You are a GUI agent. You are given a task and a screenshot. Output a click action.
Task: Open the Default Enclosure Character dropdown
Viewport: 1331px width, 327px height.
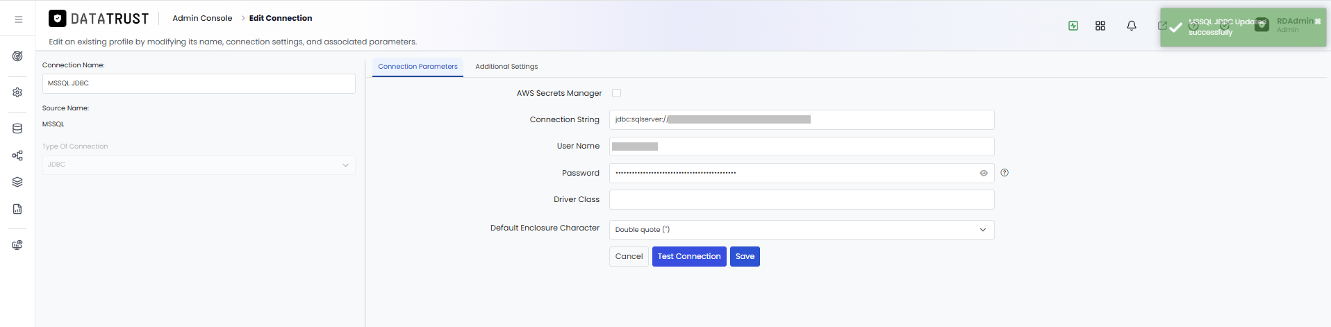point(802,230)
